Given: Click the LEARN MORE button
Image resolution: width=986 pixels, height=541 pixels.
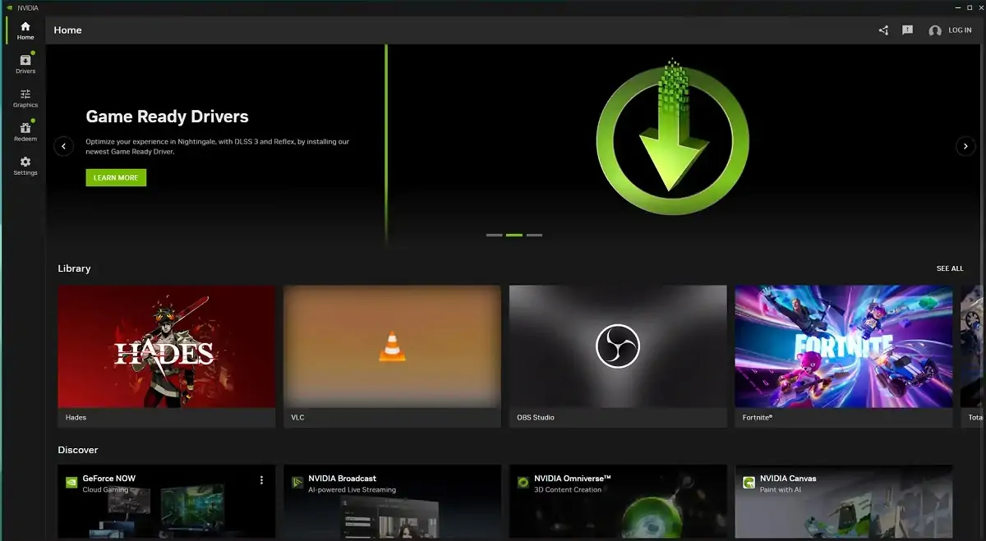Looking at the screenshot, I should pos(116,177).
